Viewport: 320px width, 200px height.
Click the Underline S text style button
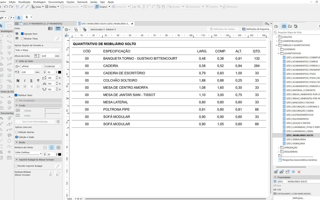point(31,81)
